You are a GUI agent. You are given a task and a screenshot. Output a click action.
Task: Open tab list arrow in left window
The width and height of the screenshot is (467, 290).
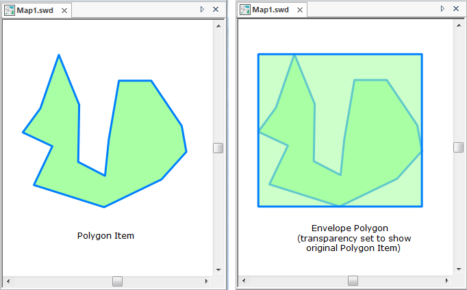(x=202, y=10)
